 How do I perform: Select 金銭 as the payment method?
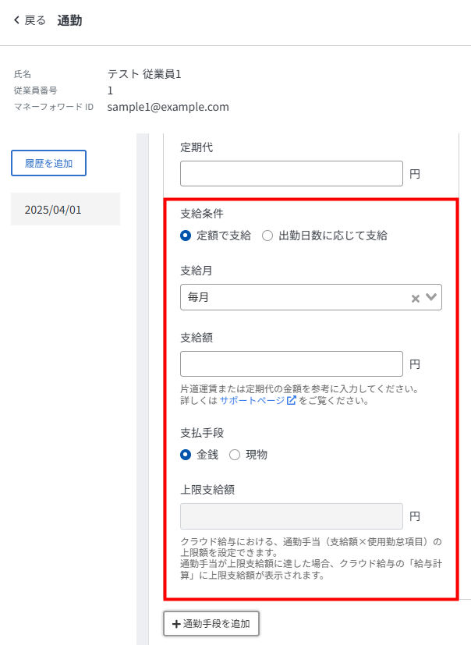click(186, 455)
